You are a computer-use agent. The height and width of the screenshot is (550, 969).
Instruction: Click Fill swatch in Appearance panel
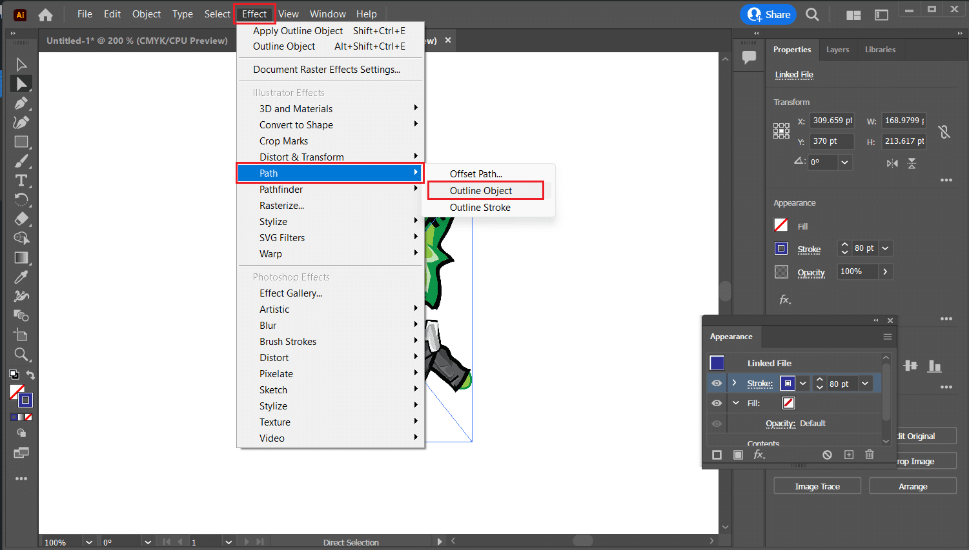[788, 403]
